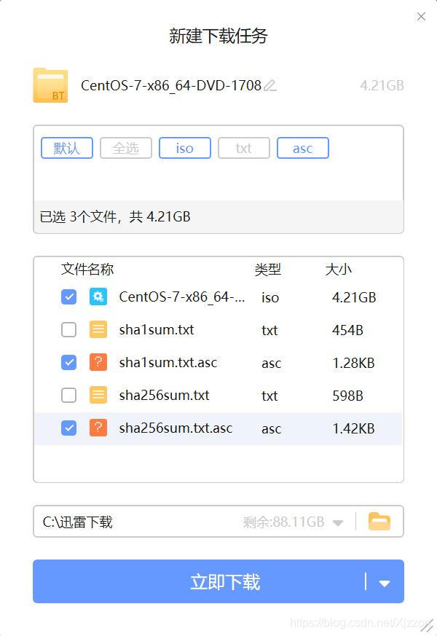The width and height of the screenshot is (437, 636).
Task: Click the 已选 3个文件 summary text
Action: click(x=115, y=216)
